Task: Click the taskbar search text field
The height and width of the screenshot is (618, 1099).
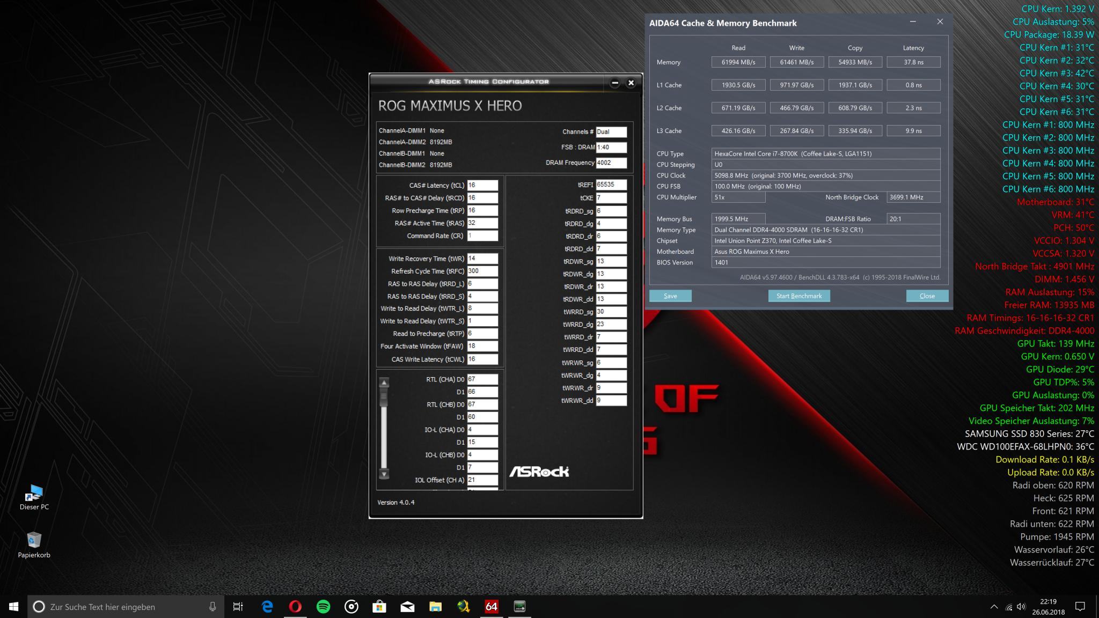Action: tap(126, 607)
